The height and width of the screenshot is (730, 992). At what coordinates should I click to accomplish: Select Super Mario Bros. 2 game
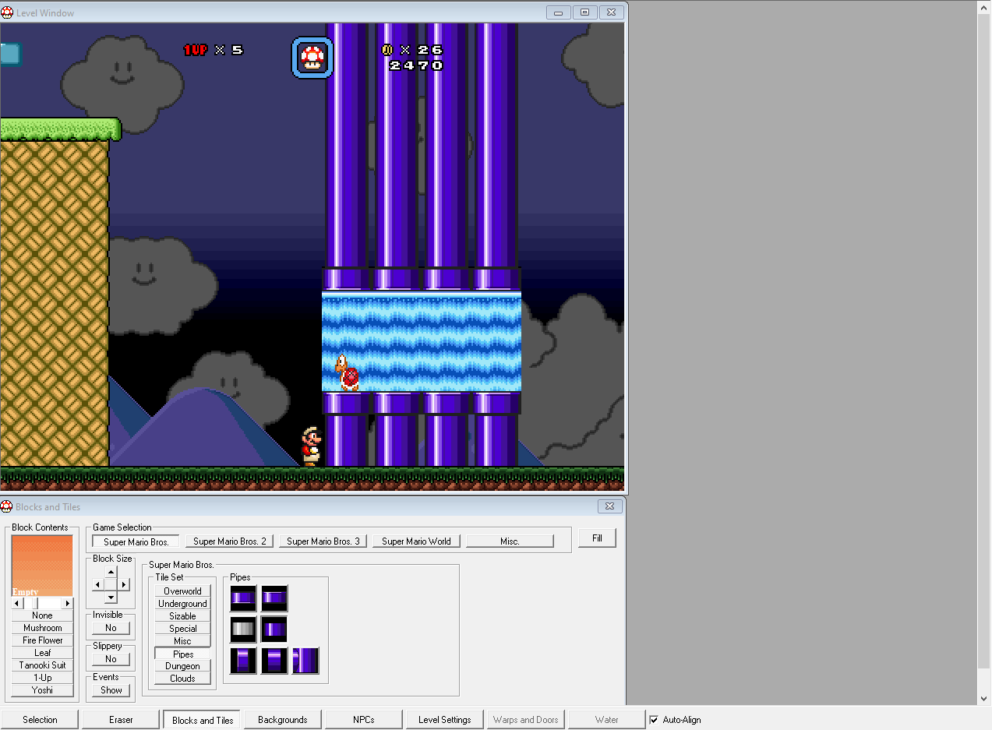[229, 541]
